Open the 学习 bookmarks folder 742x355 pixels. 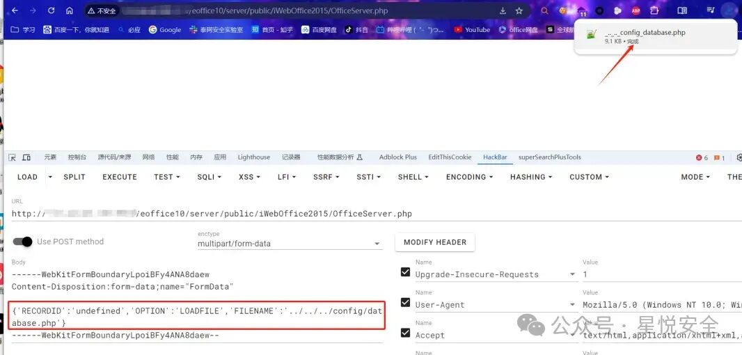23,29
